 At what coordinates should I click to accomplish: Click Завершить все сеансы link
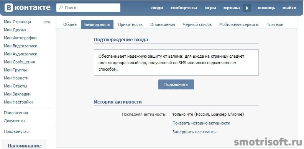click(194, 132)
